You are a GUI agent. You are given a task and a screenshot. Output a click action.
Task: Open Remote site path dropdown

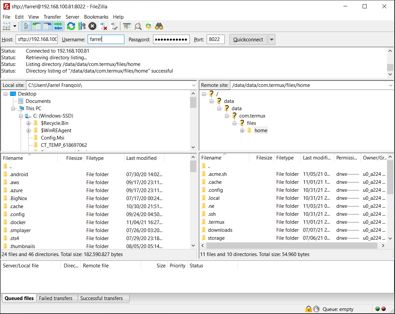tap(391, 85)
